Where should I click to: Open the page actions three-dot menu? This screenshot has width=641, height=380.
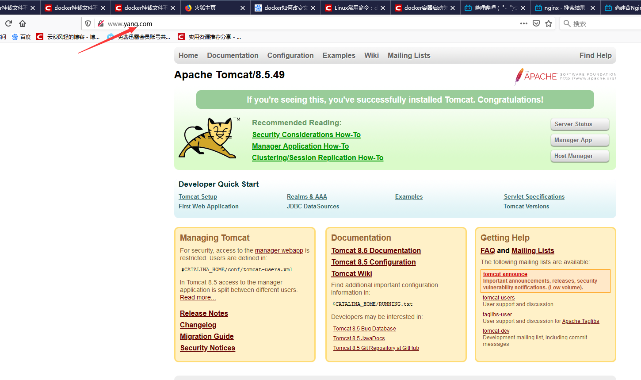tap(524, 23)
